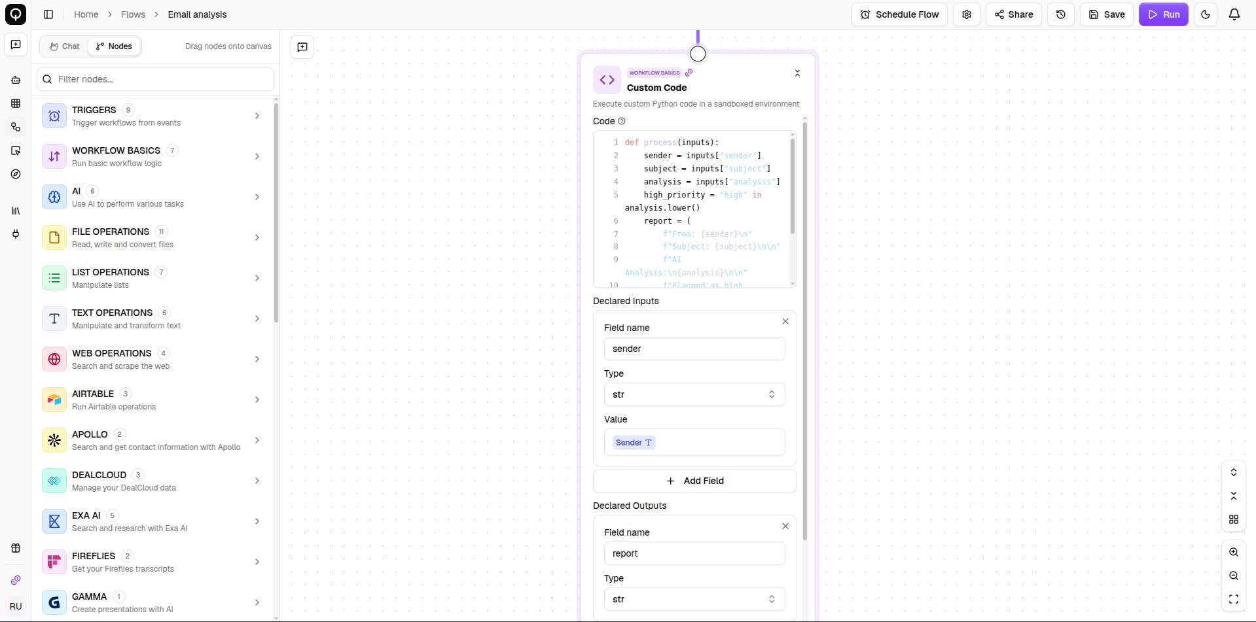Click inside the Python code editor
This screenshot has width=1256, height=622.
(x=694, y=209)
